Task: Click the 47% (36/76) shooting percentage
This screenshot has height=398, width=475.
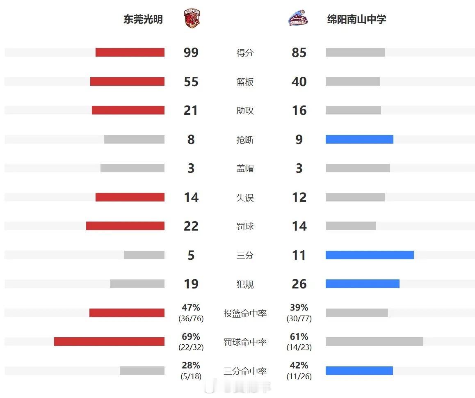Action: [191, 313]
